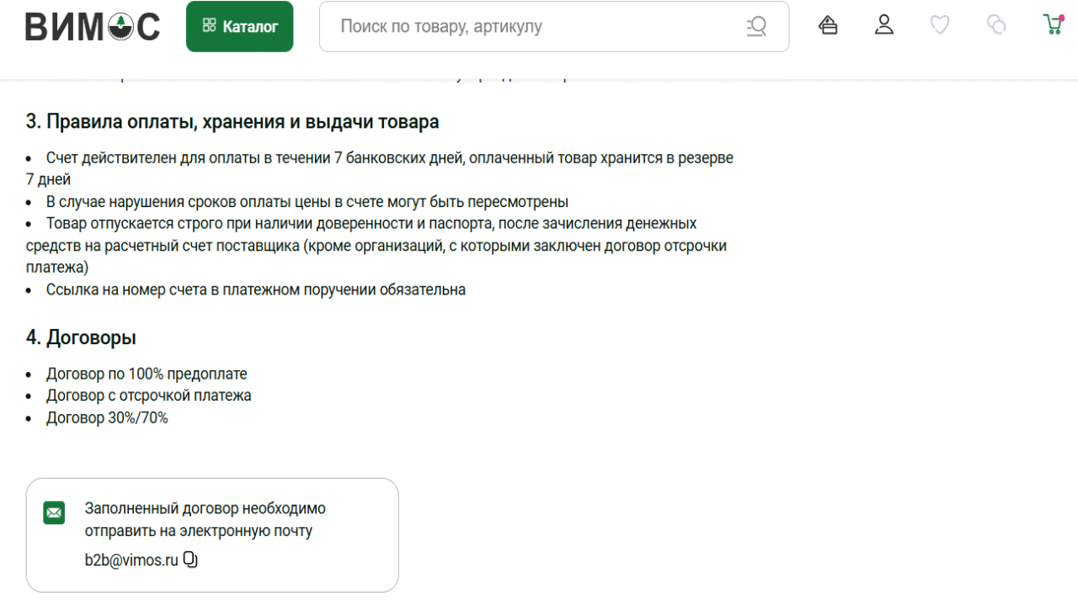Image resolution: width=1078 pixels, height=606 pixels.
Task: Click the "Ссылка на номер счета" bullet line
Action: point(255,290)
